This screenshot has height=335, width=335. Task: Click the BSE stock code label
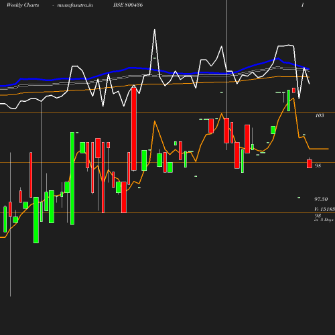[x=128, y=5]
